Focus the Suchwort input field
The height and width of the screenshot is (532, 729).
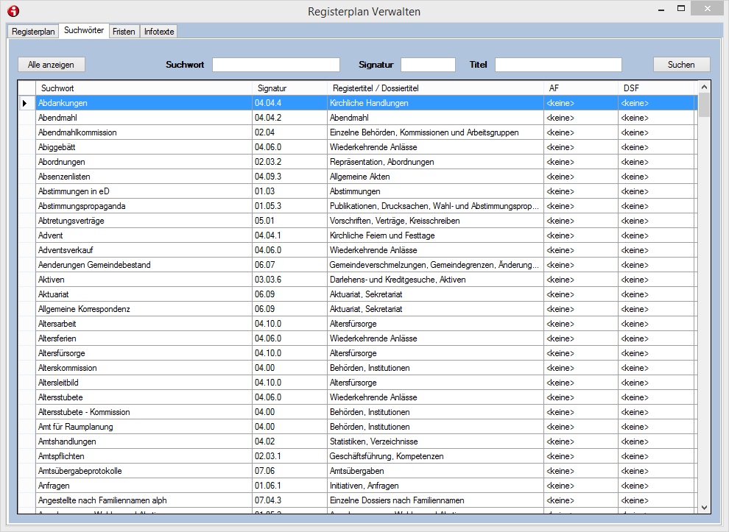275,65
